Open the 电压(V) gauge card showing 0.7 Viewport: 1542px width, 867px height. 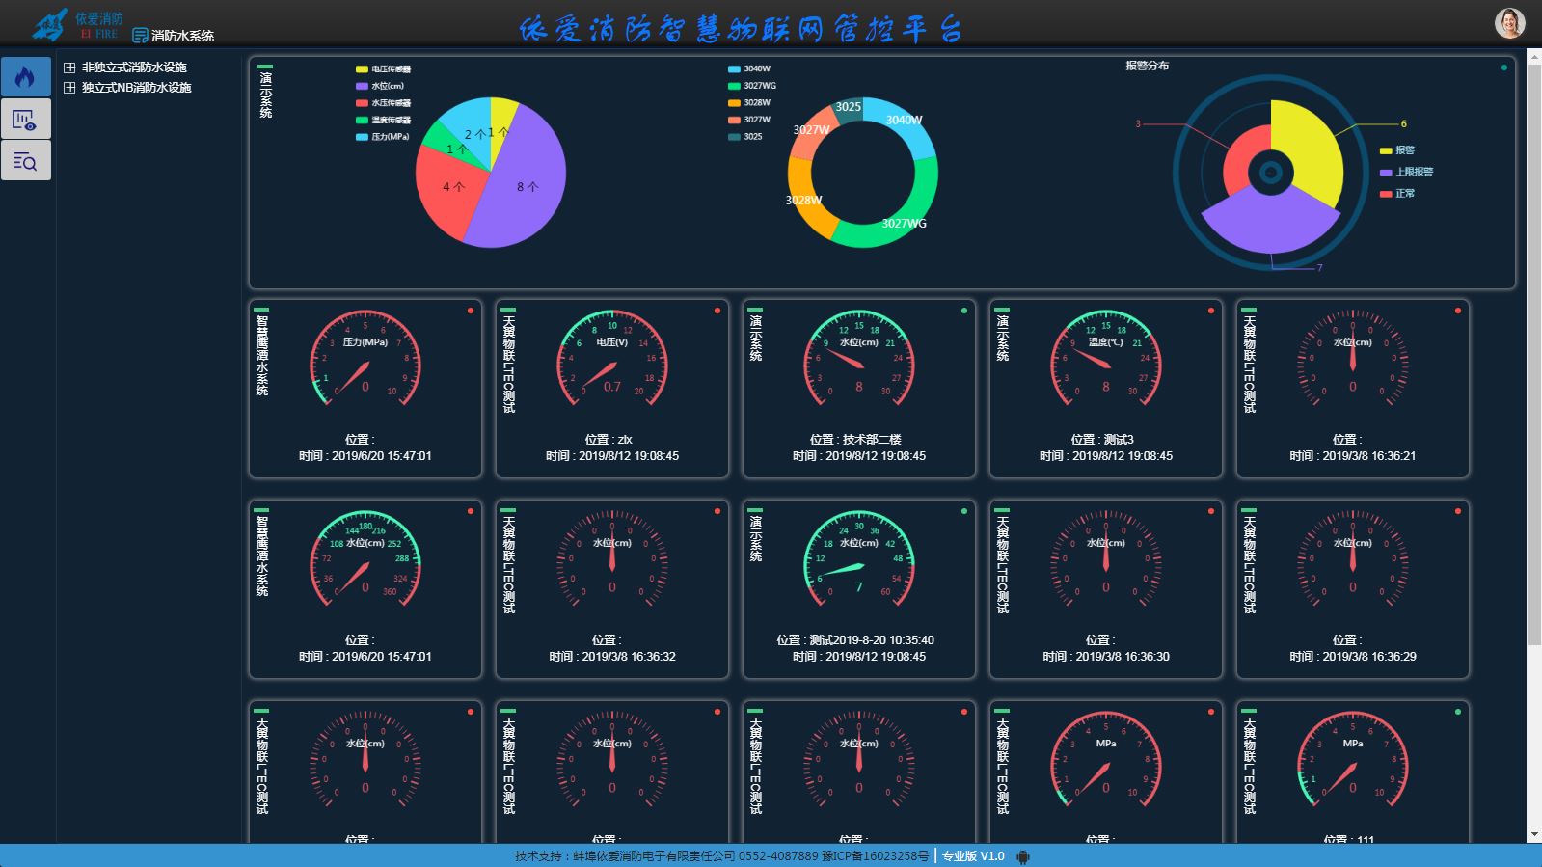click(x=611, y=388)
